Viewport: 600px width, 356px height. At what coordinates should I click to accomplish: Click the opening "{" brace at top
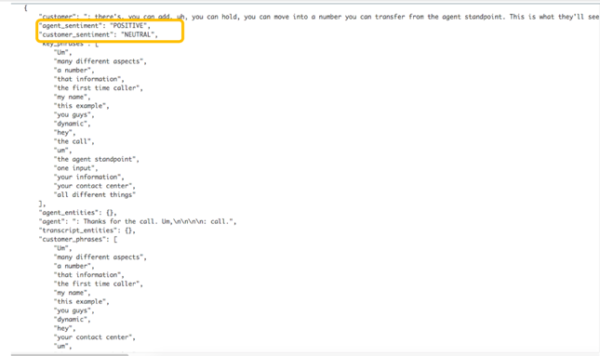[25, 7]
